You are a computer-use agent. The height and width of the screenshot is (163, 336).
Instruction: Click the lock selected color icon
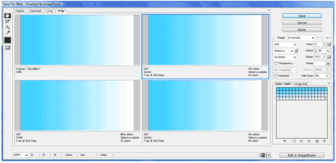point(309,141)
